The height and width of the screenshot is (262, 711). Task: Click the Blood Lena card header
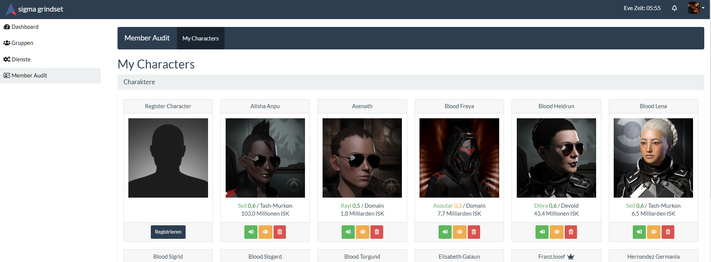coord(653,106)
